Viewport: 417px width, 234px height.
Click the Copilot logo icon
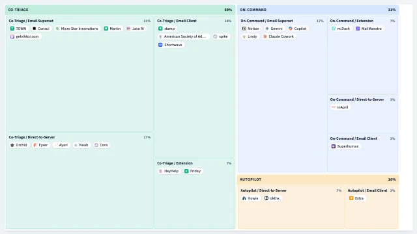pos(291,29)
